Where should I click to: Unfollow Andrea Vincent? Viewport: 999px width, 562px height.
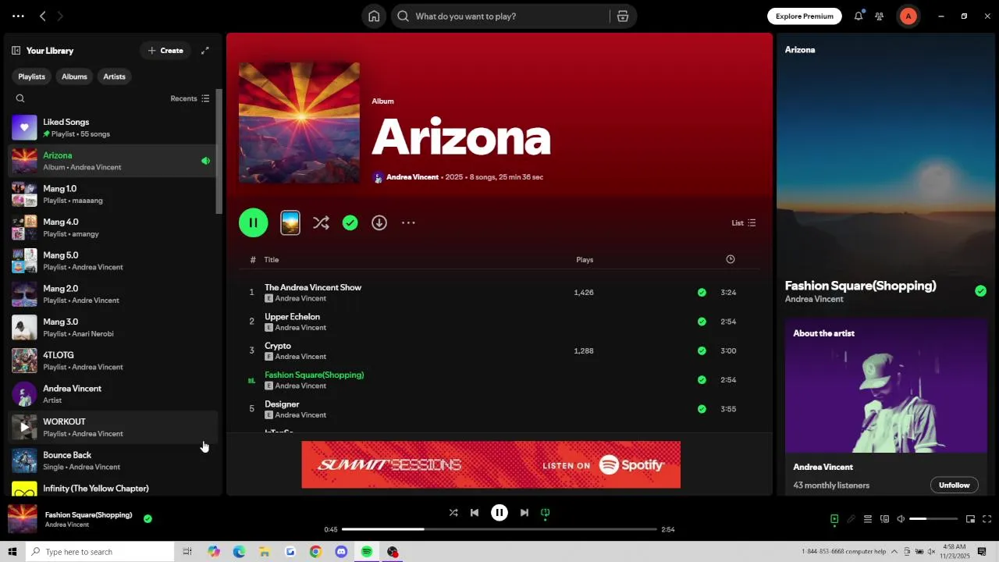954,486
